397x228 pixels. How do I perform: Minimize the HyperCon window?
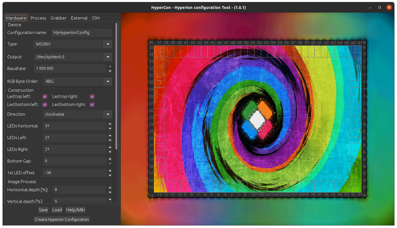pyautogui.click(x=370, y=7)
